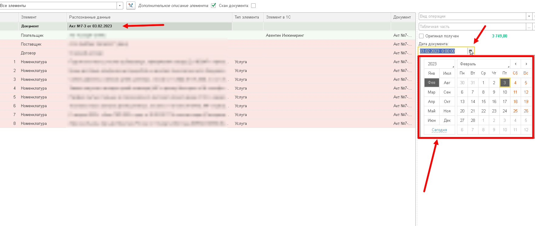Click the 'Документ' column header
535x226 pixels.
[403, 17]
